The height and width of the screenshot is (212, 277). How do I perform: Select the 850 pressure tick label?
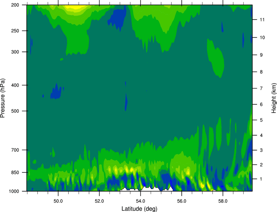point(15,173)
